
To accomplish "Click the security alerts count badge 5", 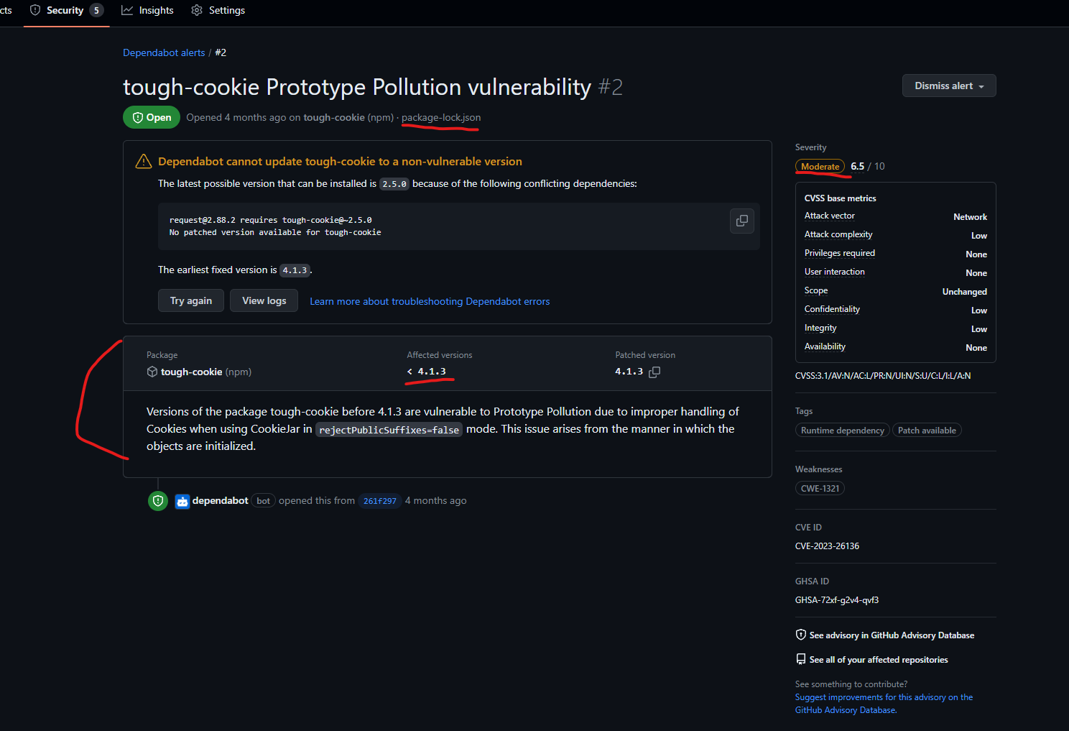I will [96, 10].
